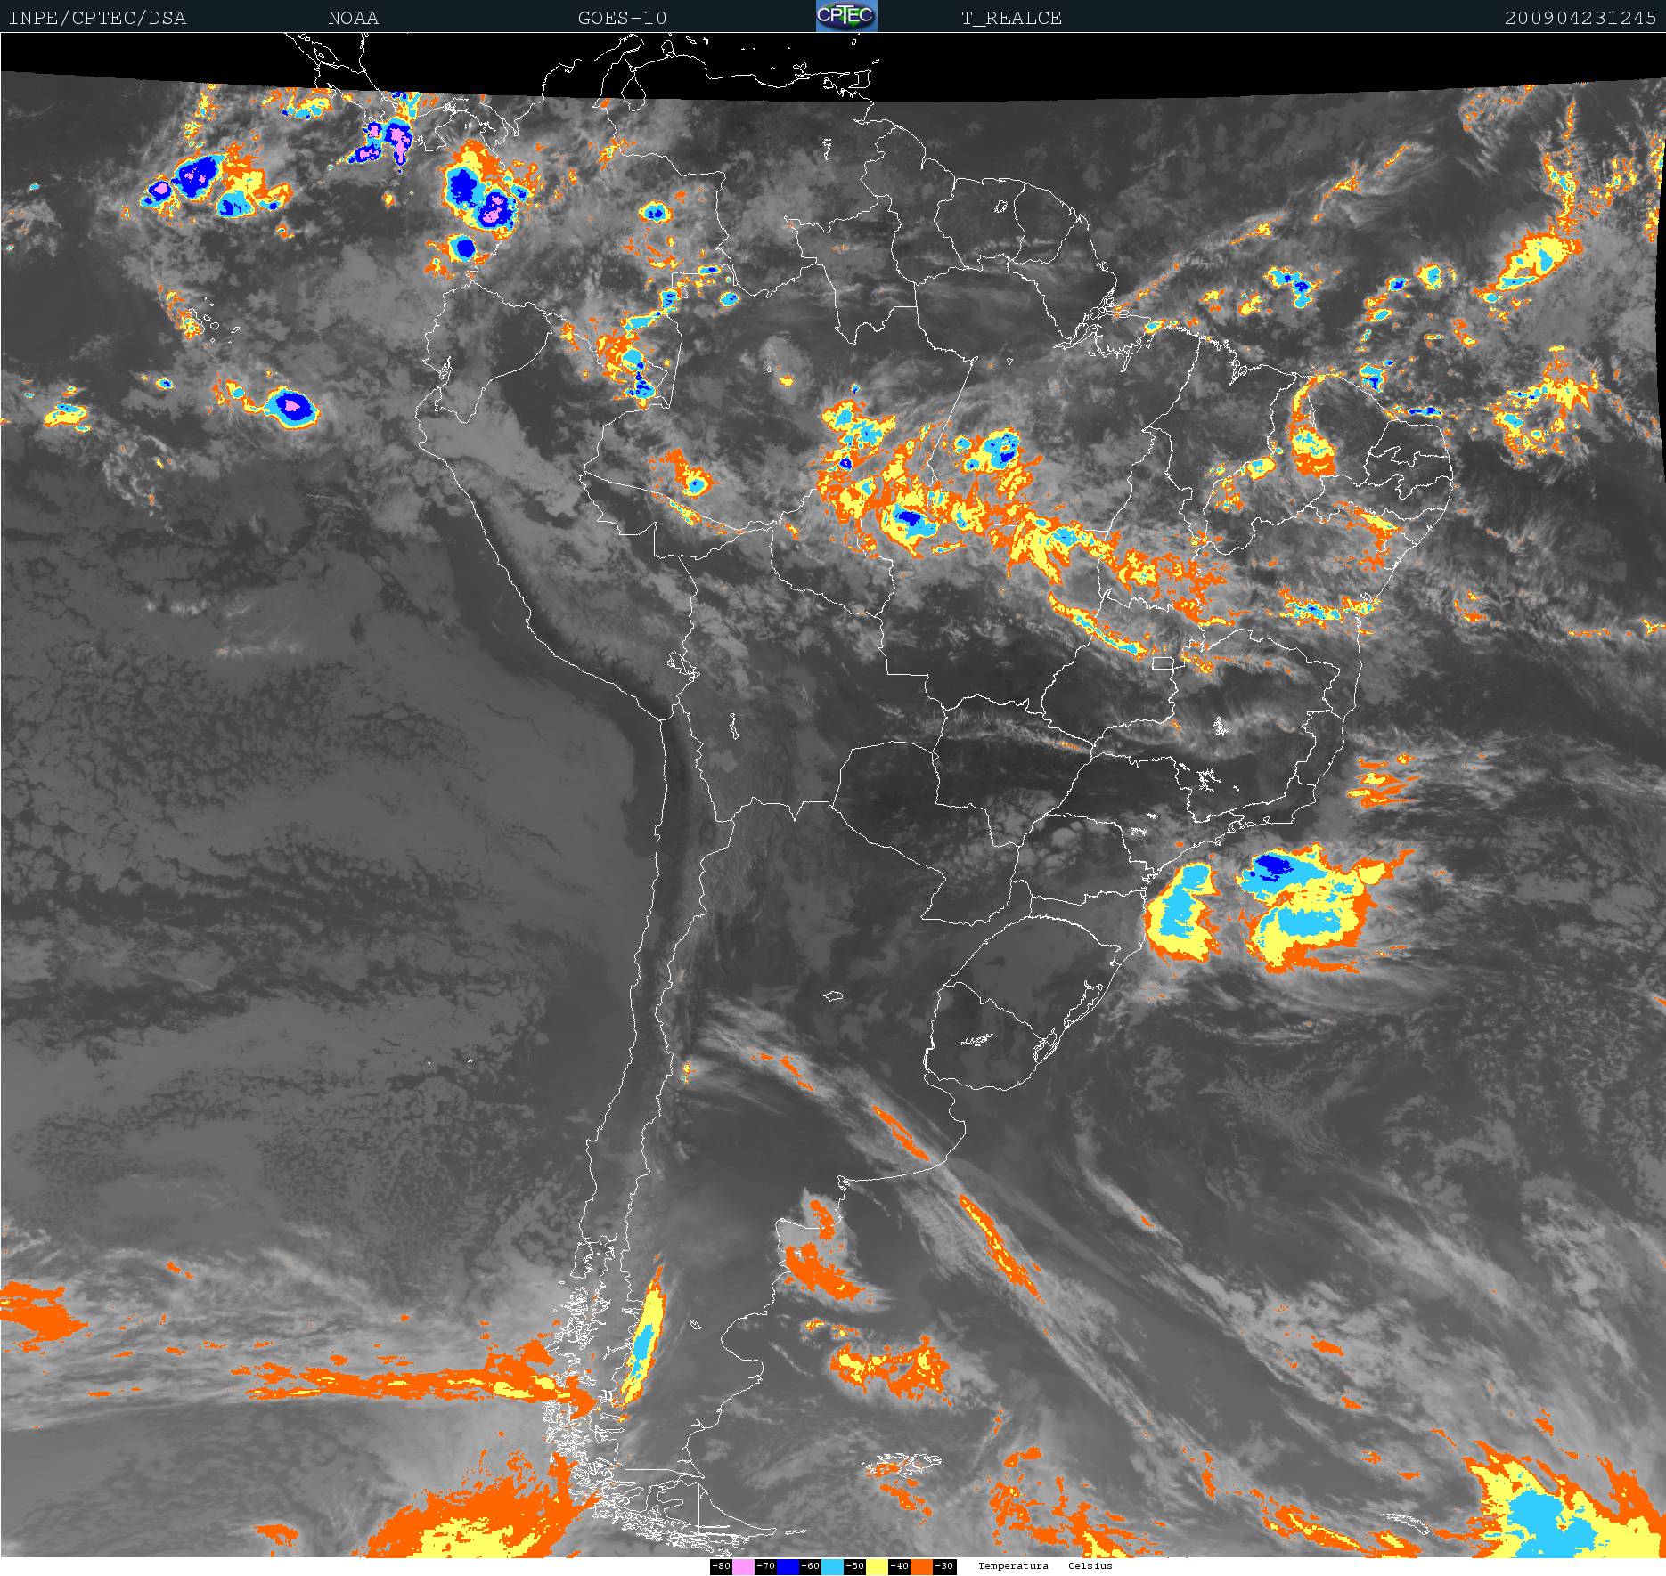Click the -60 legend value

coord(811,1566)
